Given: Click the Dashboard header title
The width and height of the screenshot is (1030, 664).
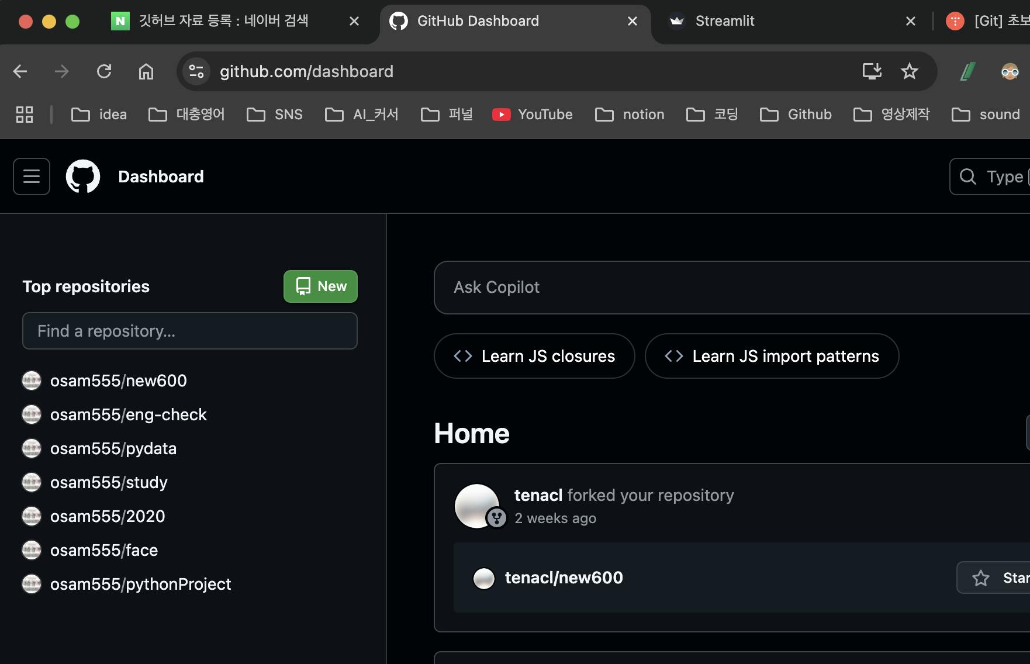Looking at the screenshot, I should pos(161,177).
